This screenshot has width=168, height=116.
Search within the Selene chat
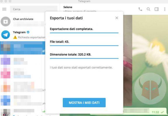[148, 9]
